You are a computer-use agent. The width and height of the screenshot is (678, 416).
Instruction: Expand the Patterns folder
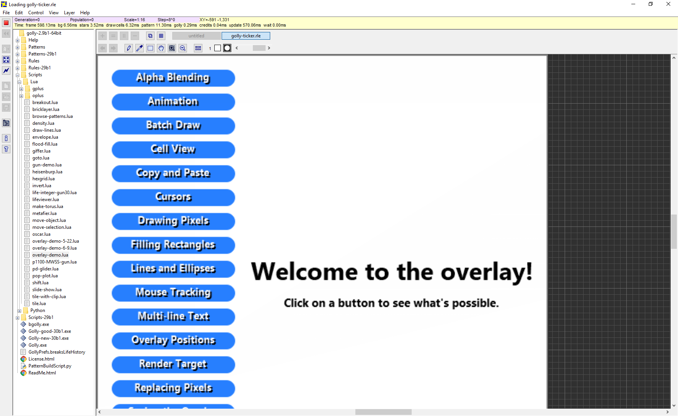coord(17,47)
